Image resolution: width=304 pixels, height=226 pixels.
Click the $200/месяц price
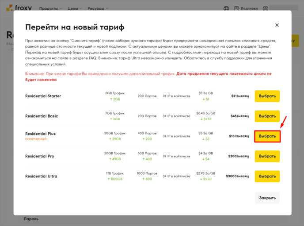click(239, 156)
